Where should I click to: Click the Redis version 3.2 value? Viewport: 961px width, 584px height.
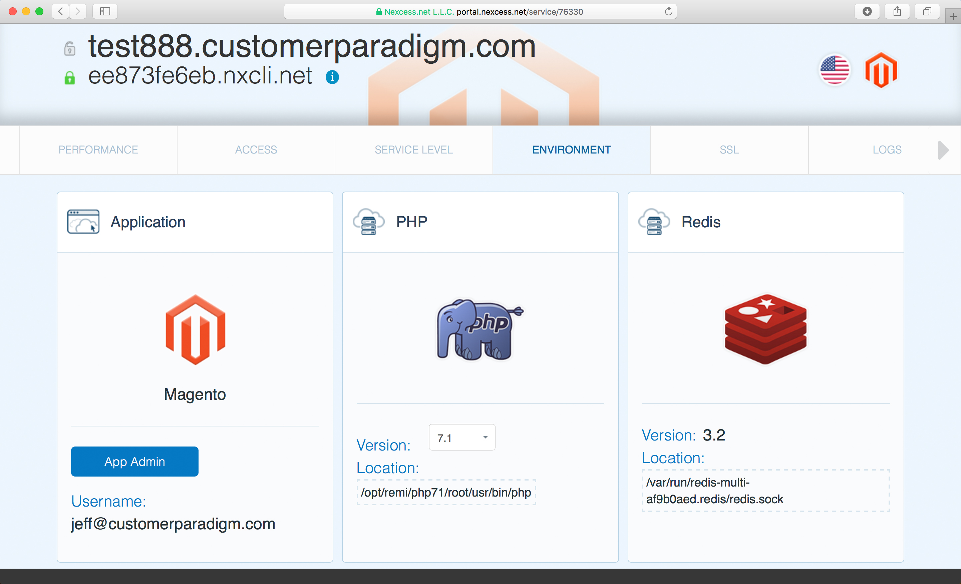[x=714, y=435]
